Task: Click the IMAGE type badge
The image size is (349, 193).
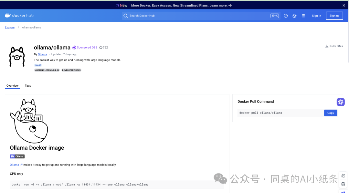Action: 38,65
